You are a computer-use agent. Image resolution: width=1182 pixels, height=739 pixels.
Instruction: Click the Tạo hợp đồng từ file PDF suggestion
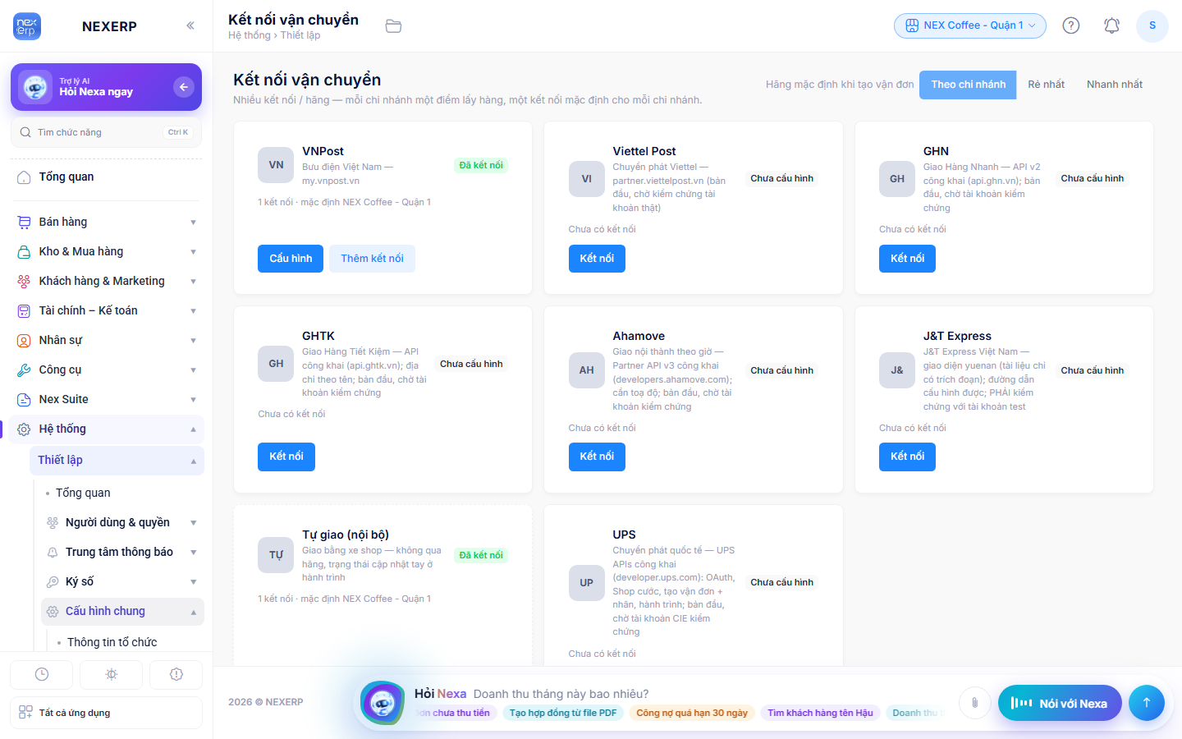click(x=563, y=713)
